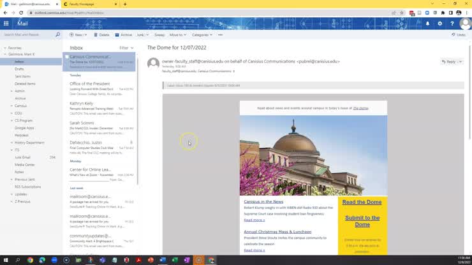Image resolution: width=472 pixels, height=265 pixels.
Task: Click the Canisius in the News link
Action: point(263,201)
